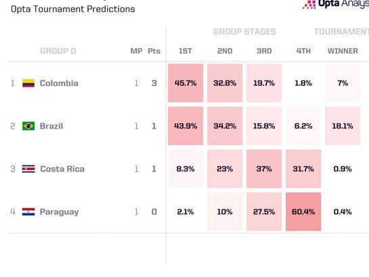Open the Costa Rica team name
The image size is (369, 277).
coord(62,169)
